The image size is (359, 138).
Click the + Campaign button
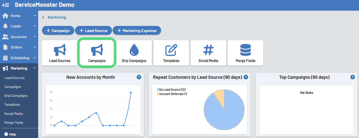58,30
